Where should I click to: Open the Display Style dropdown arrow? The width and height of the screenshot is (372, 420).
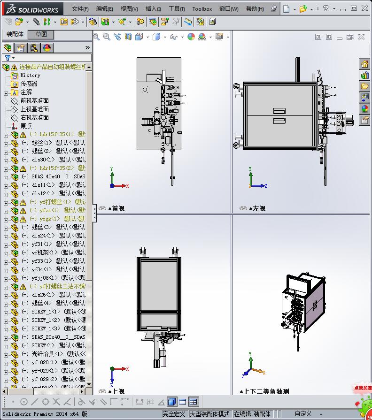click(165, 37)
